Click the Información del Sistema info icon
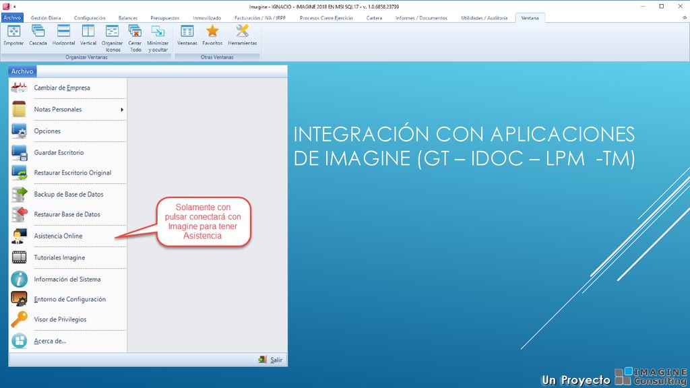 [19, 279]
